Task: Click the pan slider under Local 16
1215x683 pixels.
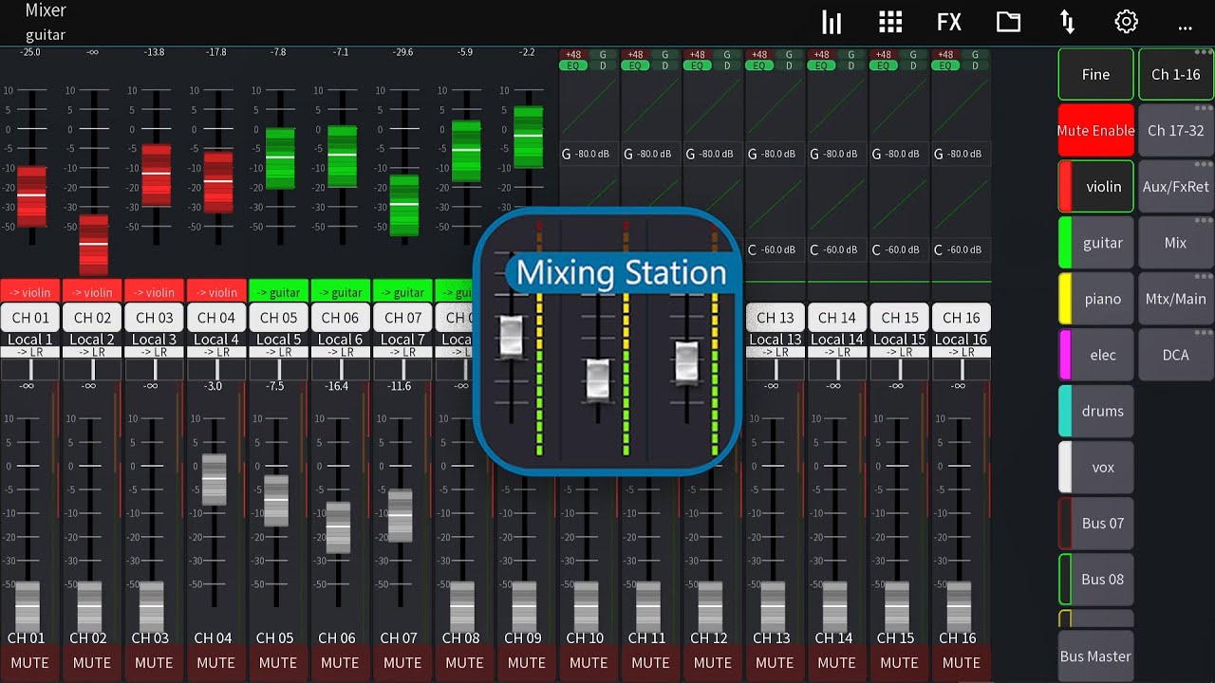Action: pos(961,369)
